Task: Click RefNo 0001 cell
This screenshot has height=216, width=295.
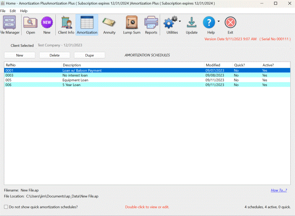Action: pyautogui.click(x=9, y=71)
